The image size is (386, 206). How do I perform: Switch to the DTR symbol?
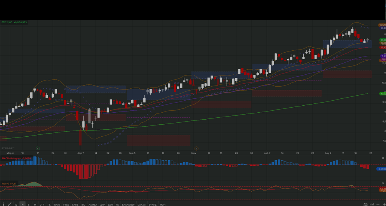point(42,204)
